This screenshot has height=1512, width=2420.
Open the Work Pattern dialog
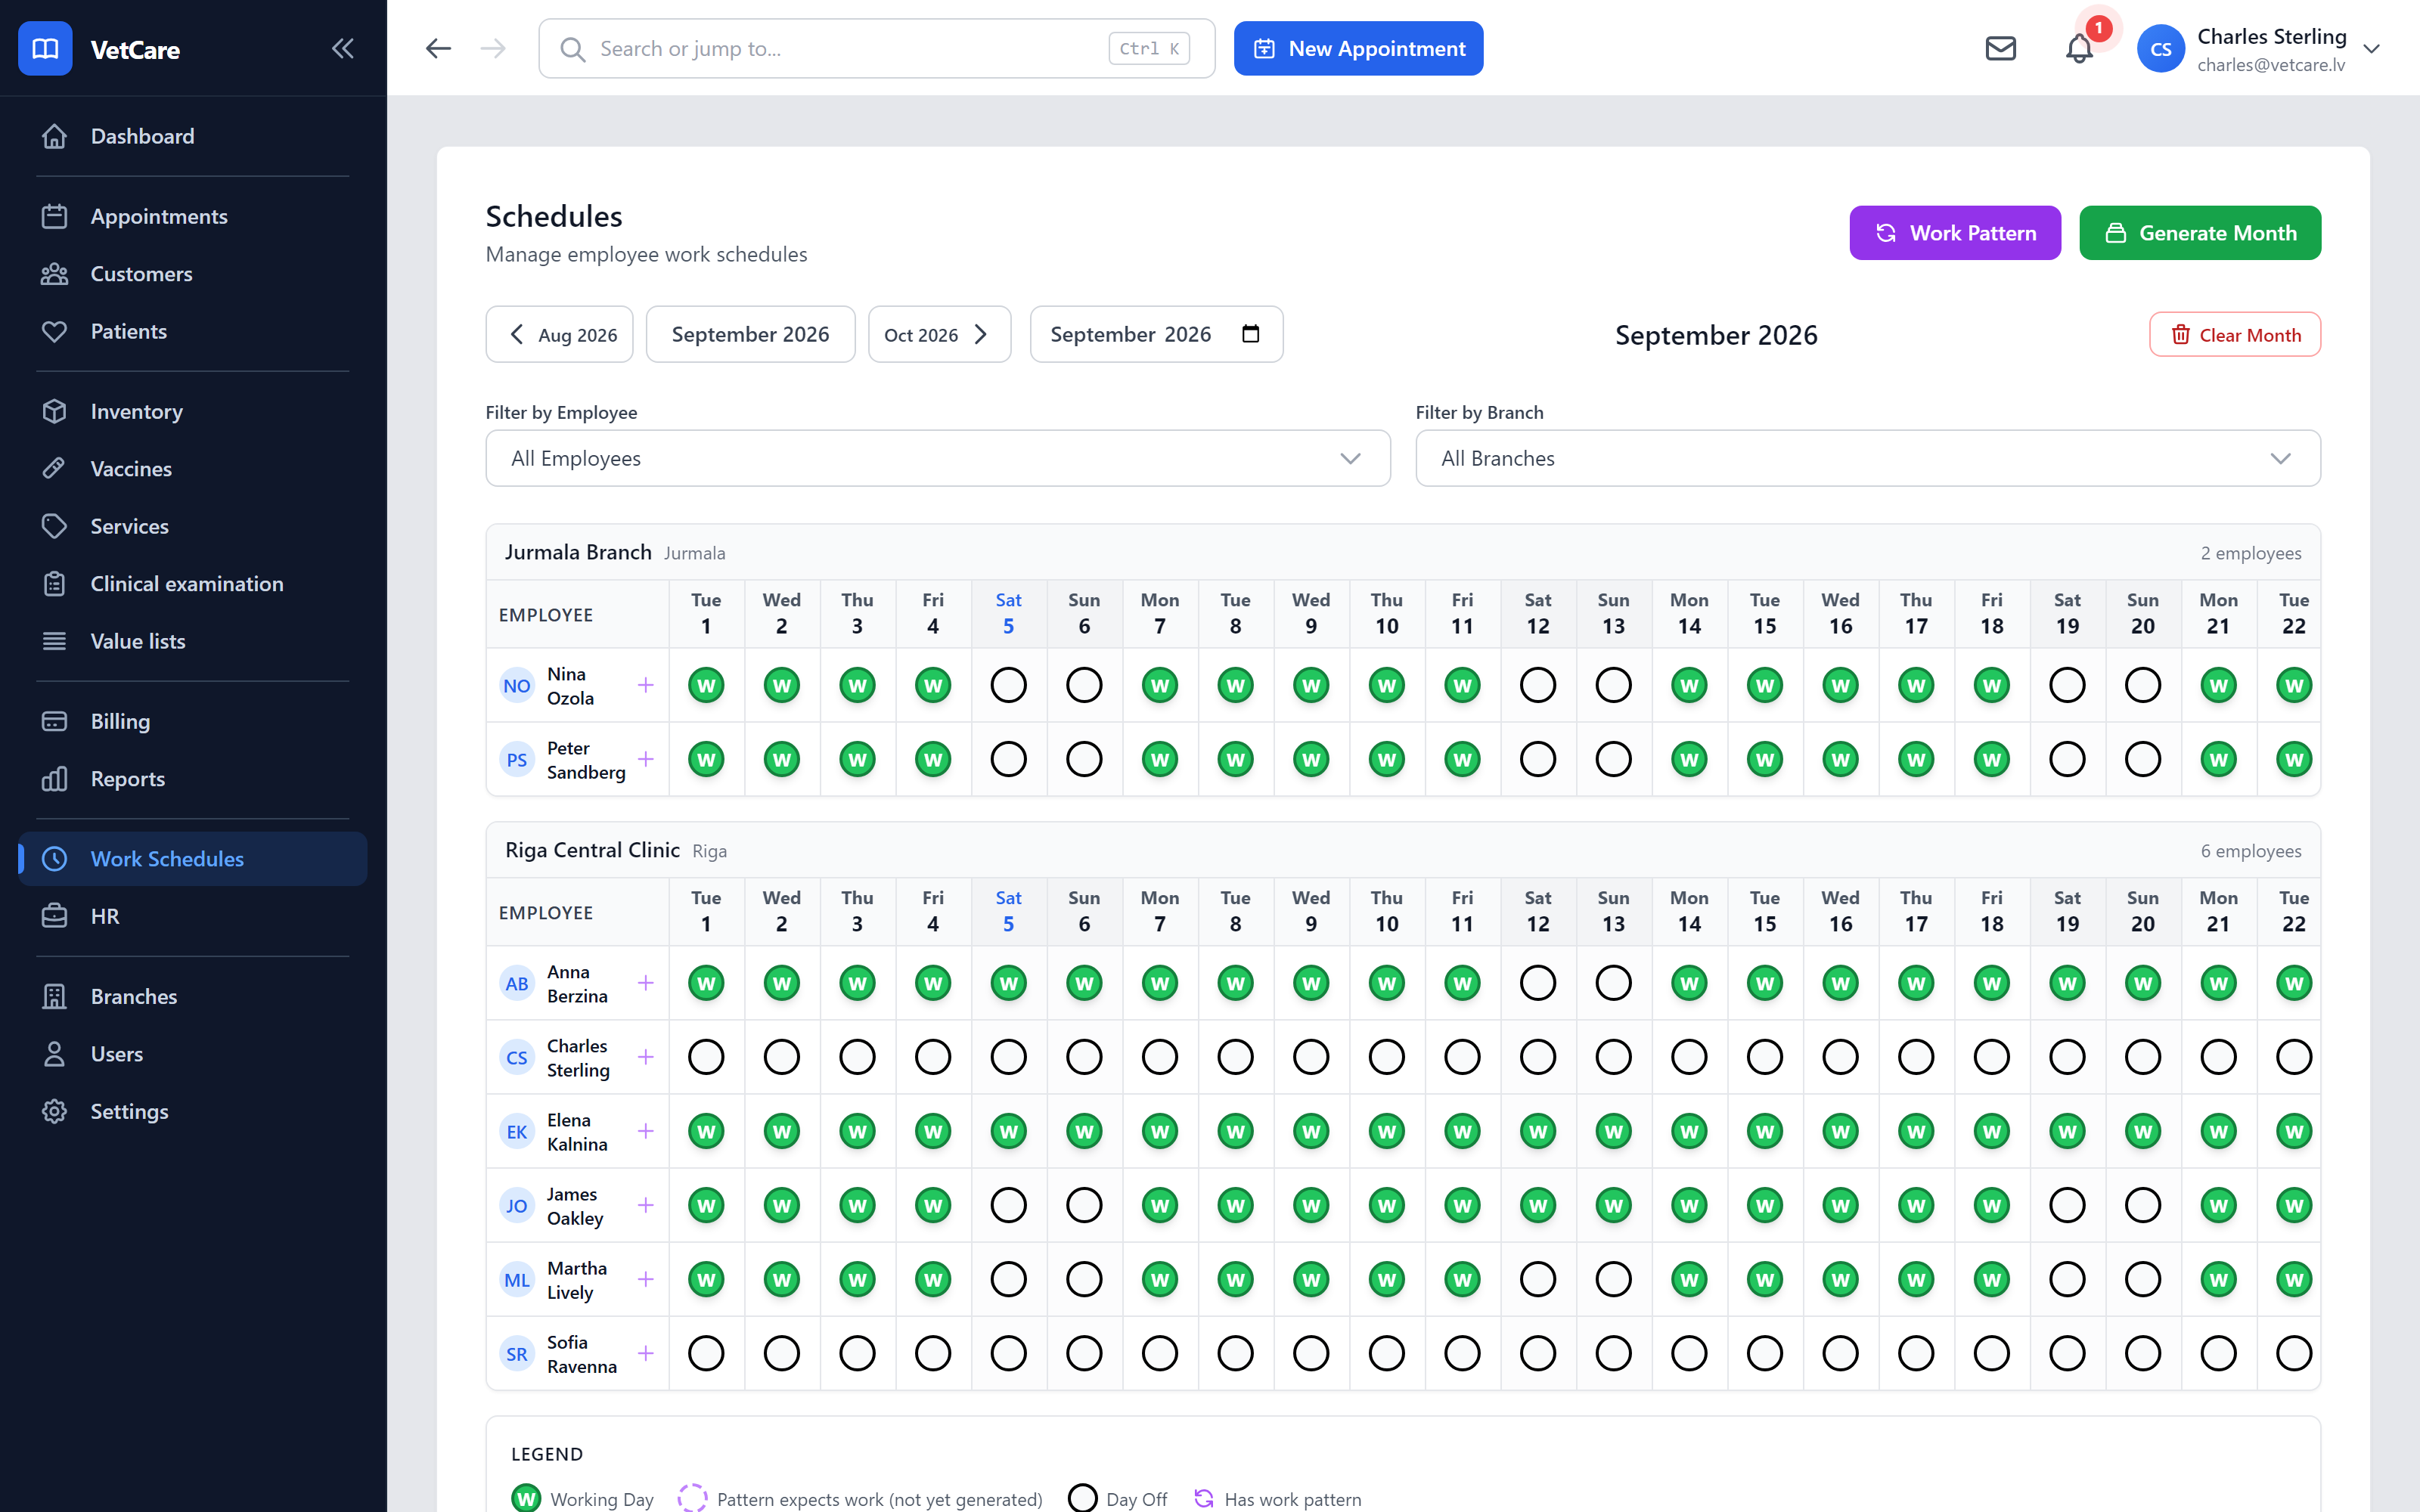[1955, 233]
